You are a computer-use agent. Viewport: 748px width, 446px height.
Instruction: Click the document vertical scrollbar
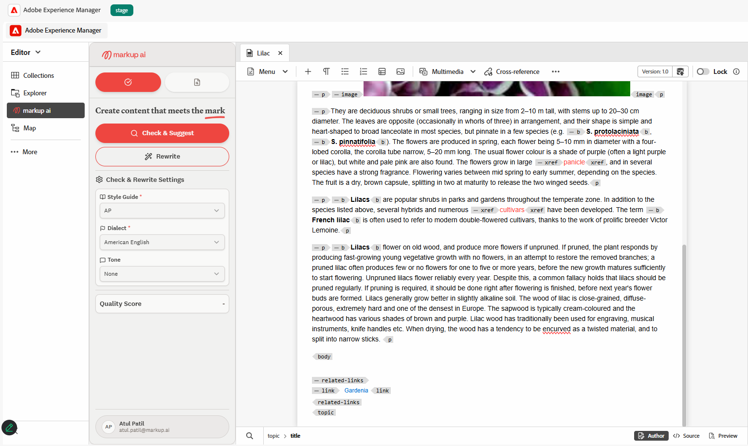coord(684,336)
